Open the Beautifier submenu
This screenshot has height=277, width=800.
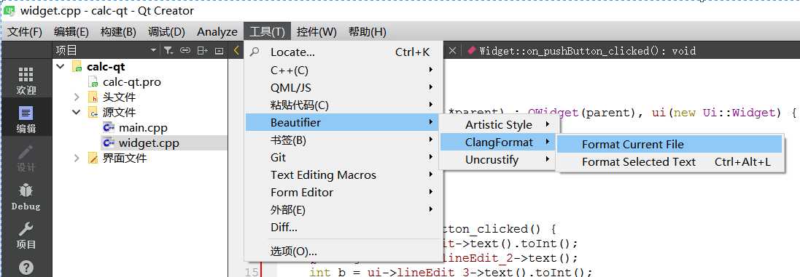point(342,122)
